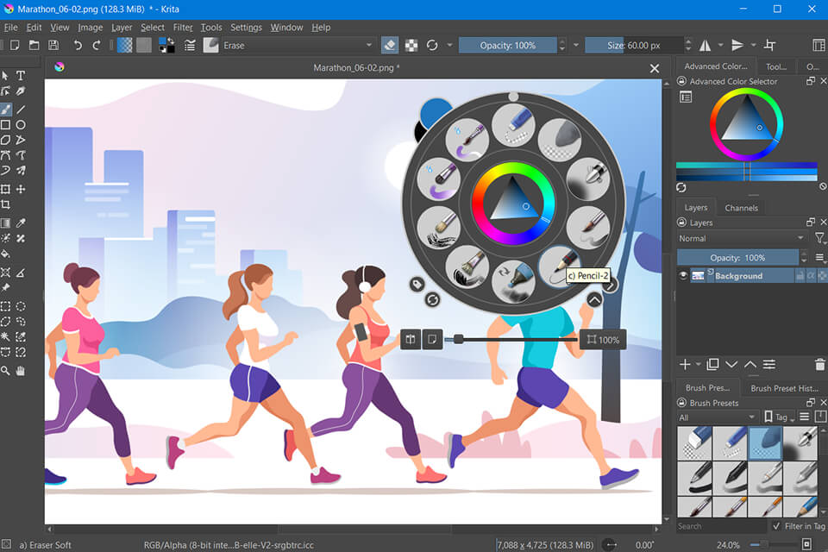
Task: Activate the Fill tool
Action: point(5,253)
